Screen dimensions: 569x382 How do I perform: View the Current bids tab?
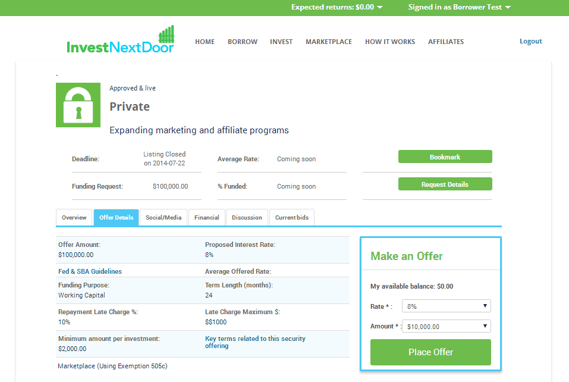tap(292, 218)
